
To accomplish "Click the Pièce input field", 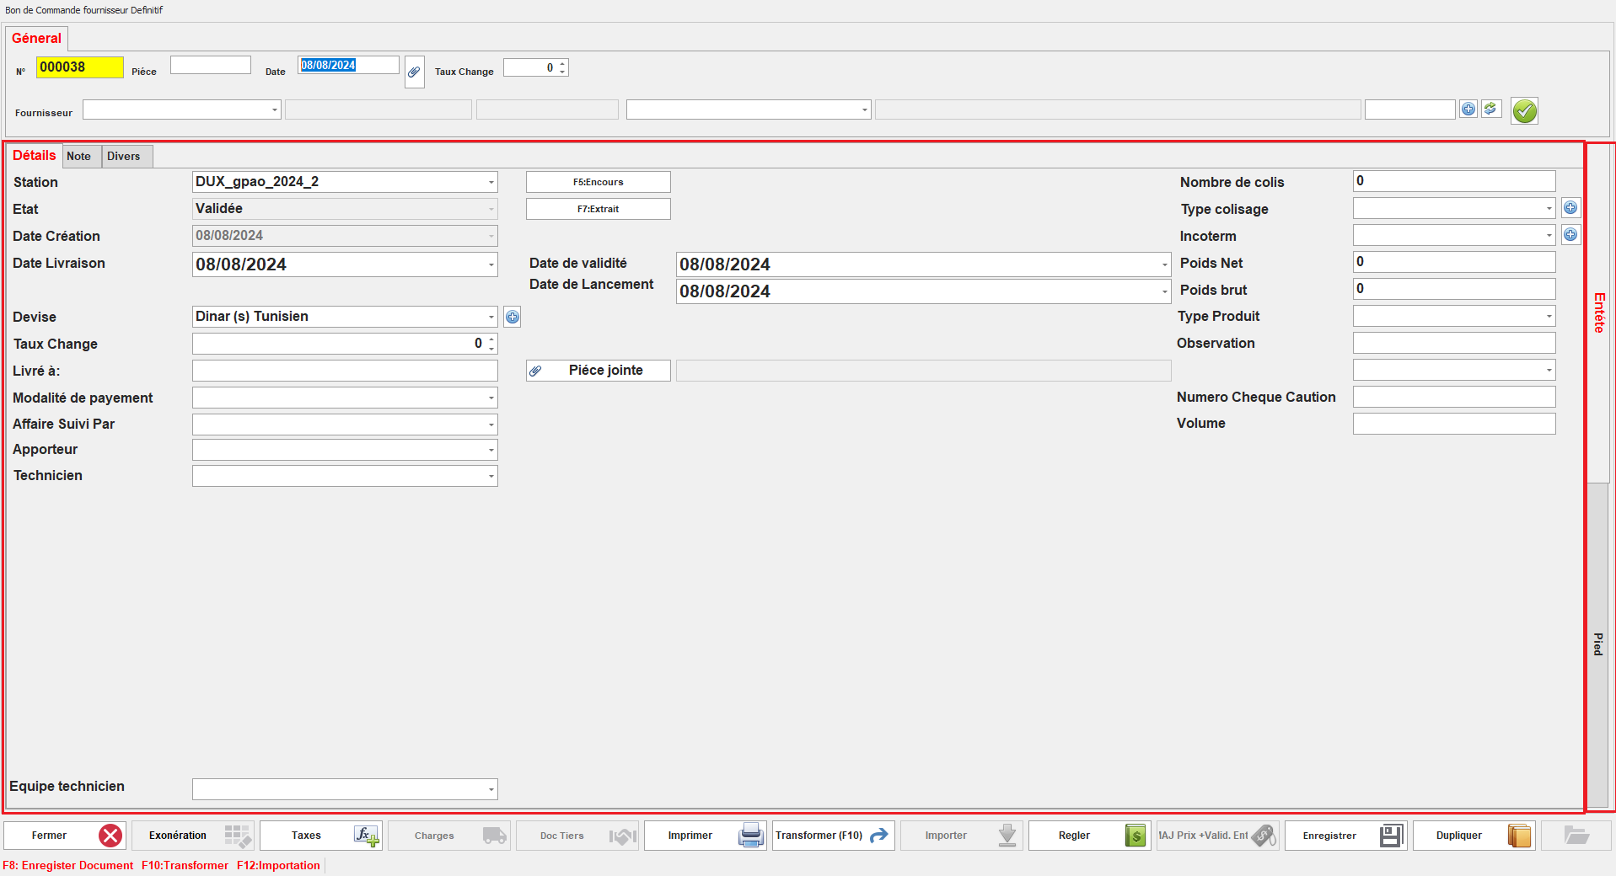I will 211,65.
